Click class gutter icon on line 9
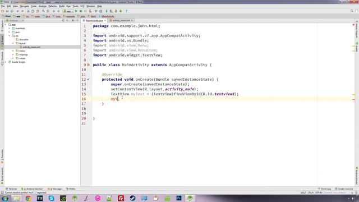 pyautogui.click(x=88, y=65)
